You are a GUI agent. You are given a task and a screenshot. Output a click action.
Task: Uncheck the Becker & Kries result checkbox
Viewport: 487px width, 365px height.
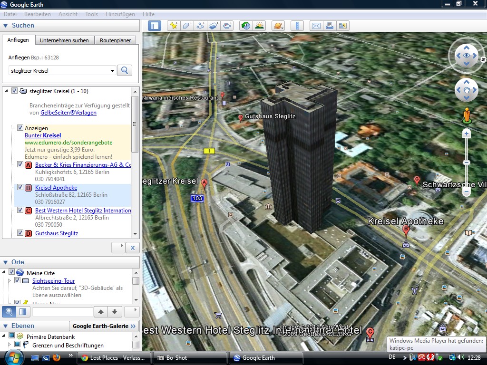pos(20,164)
